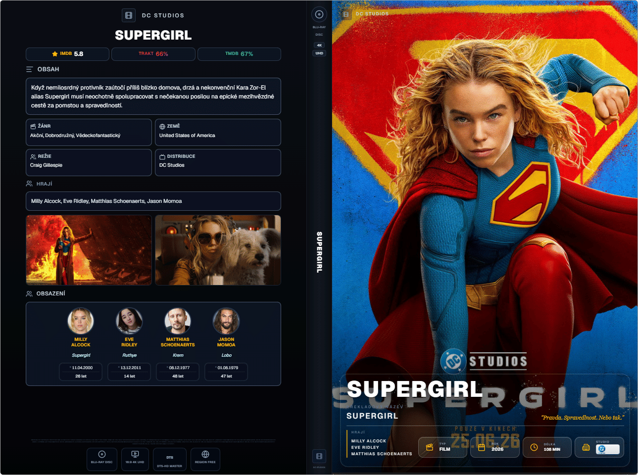The width and height of the screenshot is (638, 475).
Task: Click the 'DC Studios' distribution value
Action: pyautogui.click(x=172, y=165)
